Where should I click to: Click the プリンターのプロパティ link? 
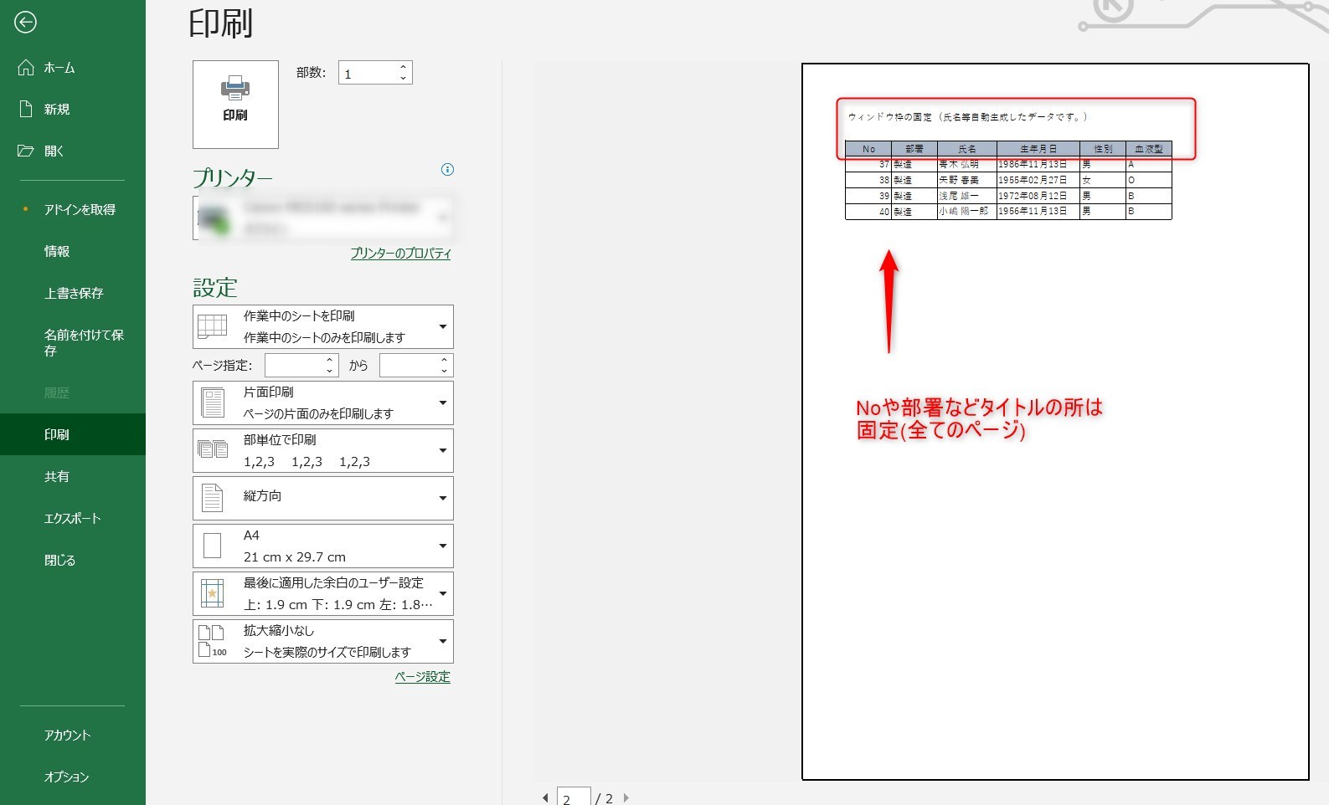(400, 254)
